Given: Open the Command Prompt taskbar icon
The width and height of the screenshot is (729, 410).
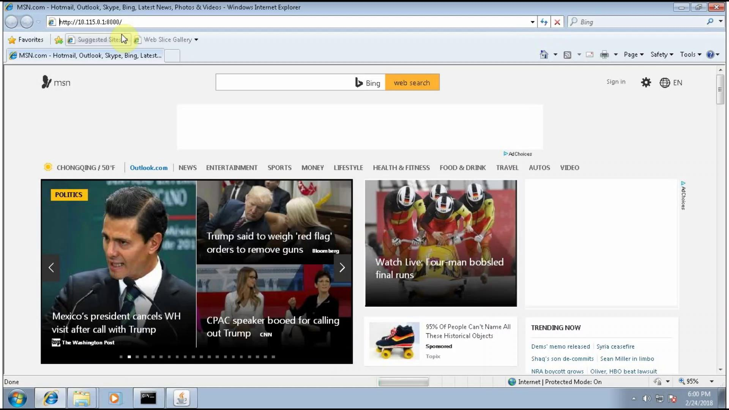Looking at the screenshot, I should pyautogui.click(x=148, y=398).
